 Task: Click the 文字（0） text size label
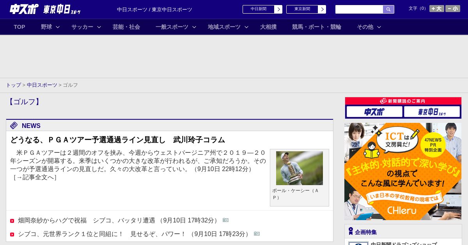pyautogui.click(x=418, y=9)
